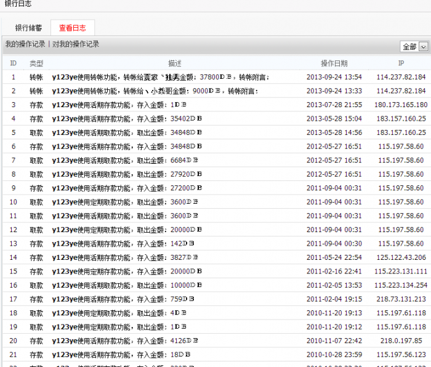
Task: Select the 查看日志 tab
Action: pyautogui.click(x=73, y=28)
